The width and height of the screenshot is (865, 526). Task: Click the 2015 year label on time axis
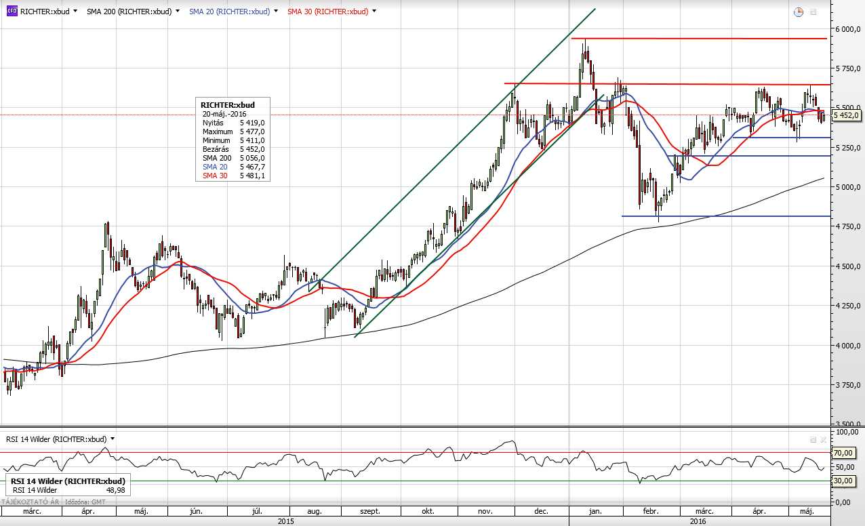[286, 521]
